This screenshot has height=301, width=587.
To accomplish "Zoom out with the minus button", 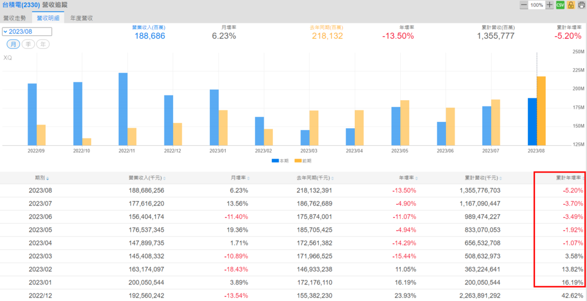I will [x=524, y=5].
